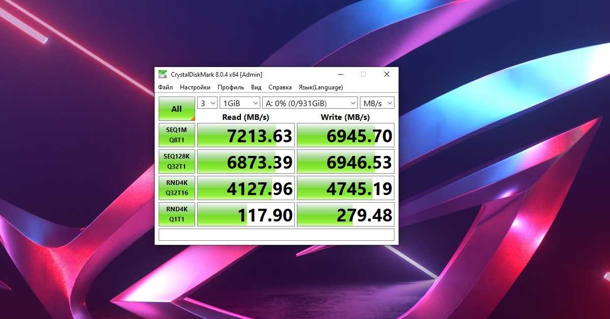Open the Файл menu
Screen dimensions: 610x319
point(166,87)
